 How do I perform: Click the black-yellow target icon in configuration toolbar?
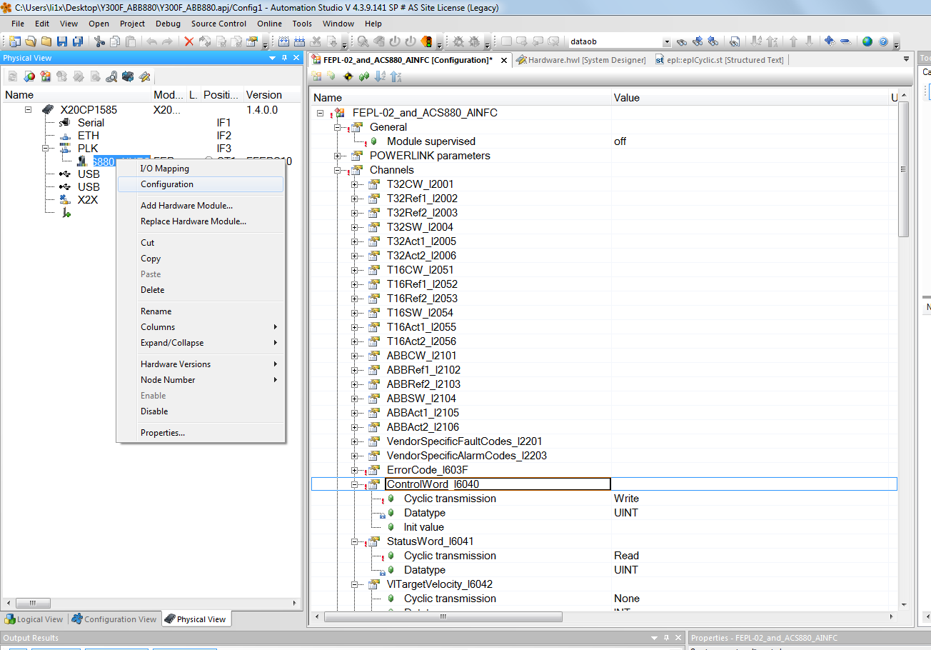pos(348,76)
